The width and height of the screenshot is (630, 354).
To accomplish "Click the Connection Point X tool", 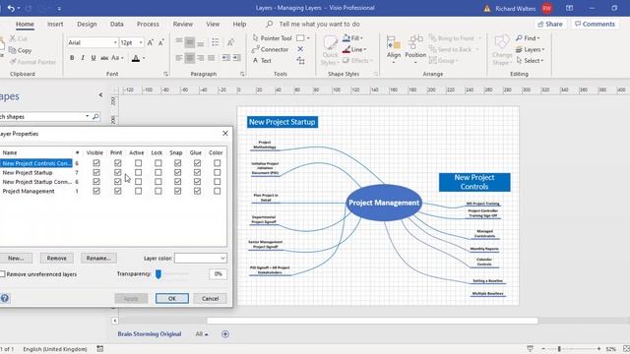I will coord(300,49).
